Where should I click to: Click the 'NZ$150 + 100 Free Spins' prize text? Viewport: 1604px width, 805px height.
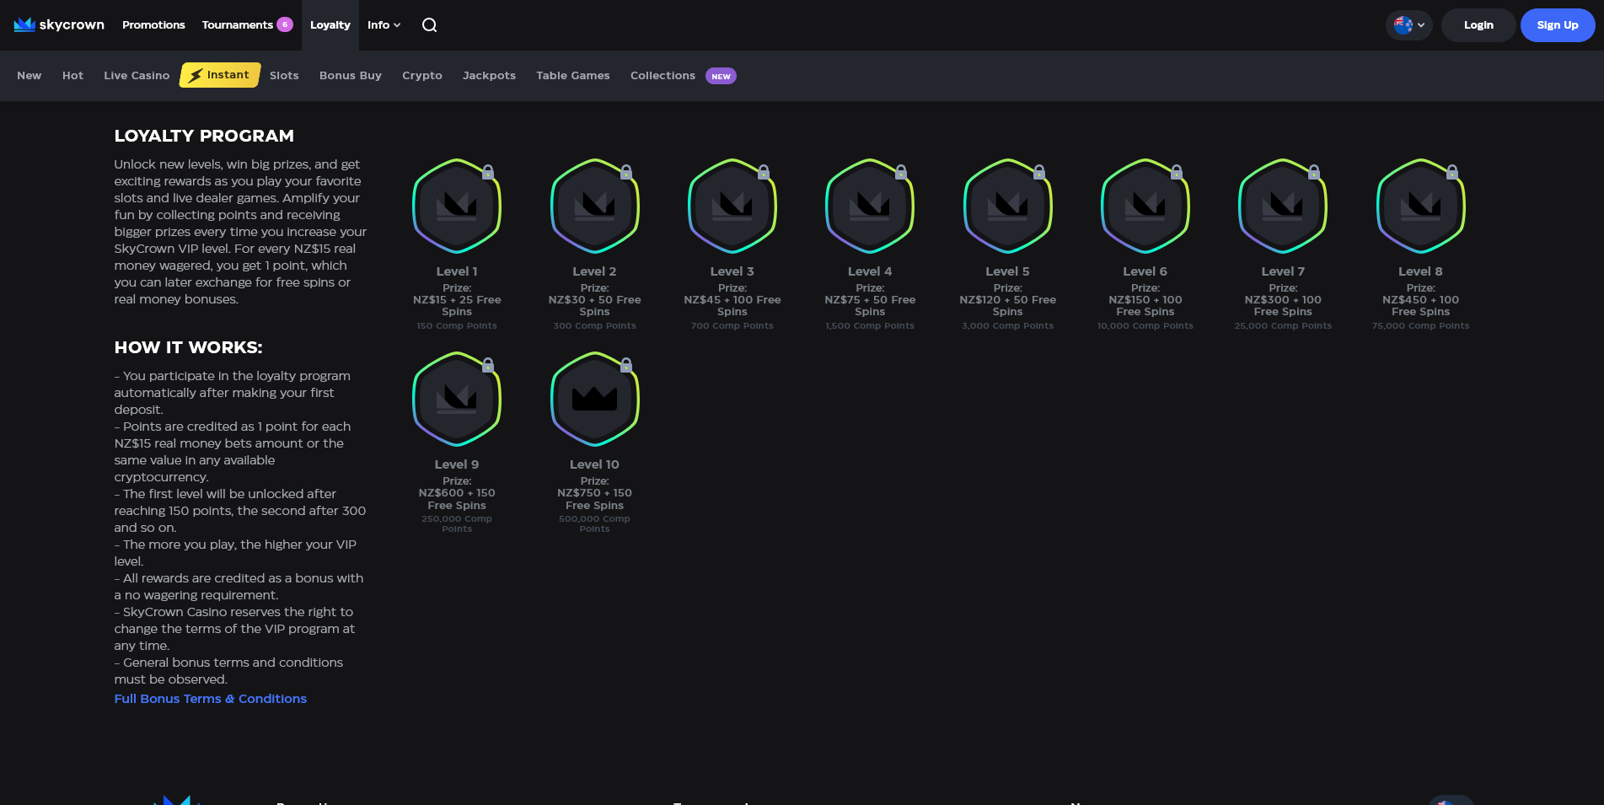(1145, 306)
